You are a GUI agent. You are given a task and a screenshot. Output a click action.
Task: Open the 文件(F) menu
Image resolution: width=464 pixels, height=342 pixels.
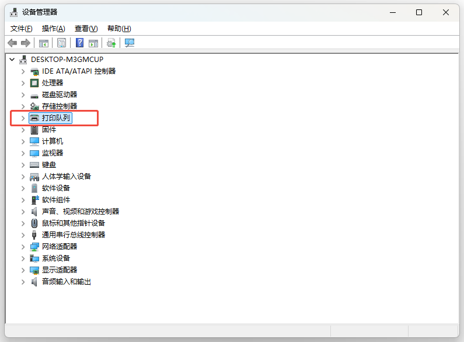pos(22,29)
